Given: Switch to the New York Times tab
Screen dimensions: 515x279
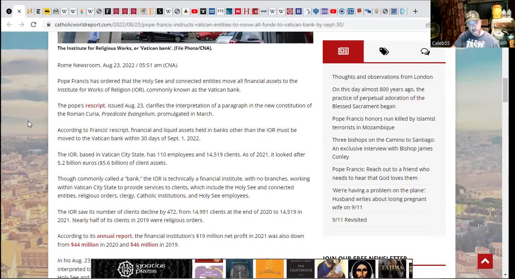Looking at the screenshot, I should tap(38, 11).
